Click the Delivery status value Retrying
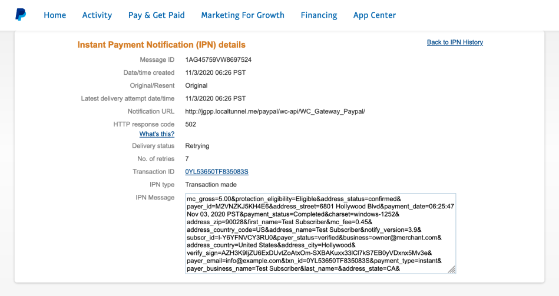 click(x=197, y=146)
